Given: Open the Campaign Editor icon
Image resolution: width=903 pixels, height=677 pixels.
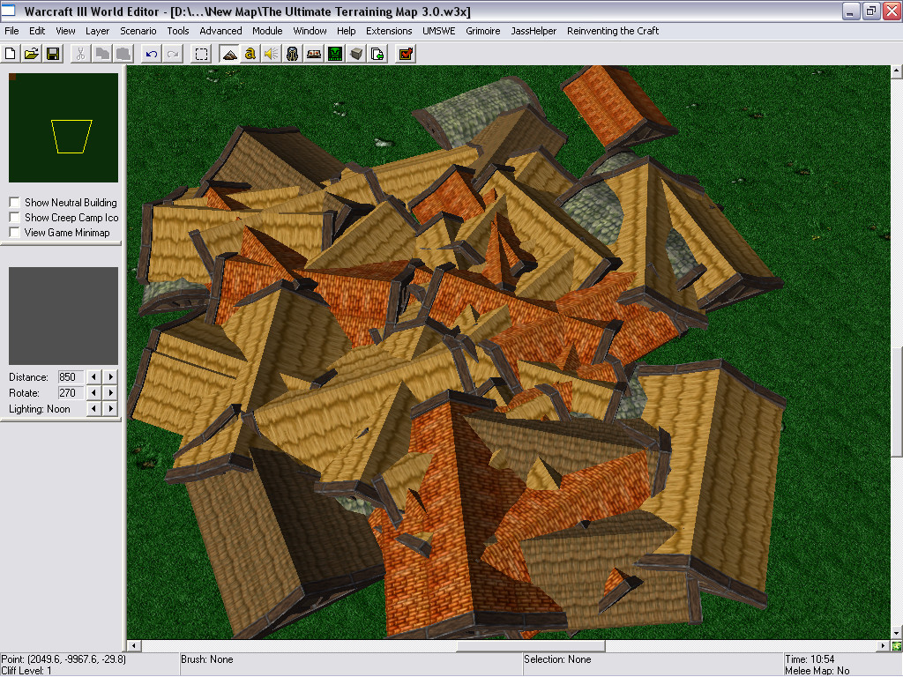Looking at the screenshot, I should (x=314, y=54).
